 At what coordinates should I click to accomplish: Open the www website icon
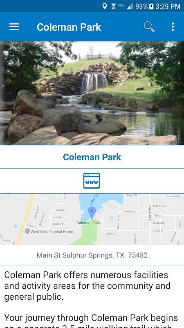pyautogui.click(x=92, y=181)
